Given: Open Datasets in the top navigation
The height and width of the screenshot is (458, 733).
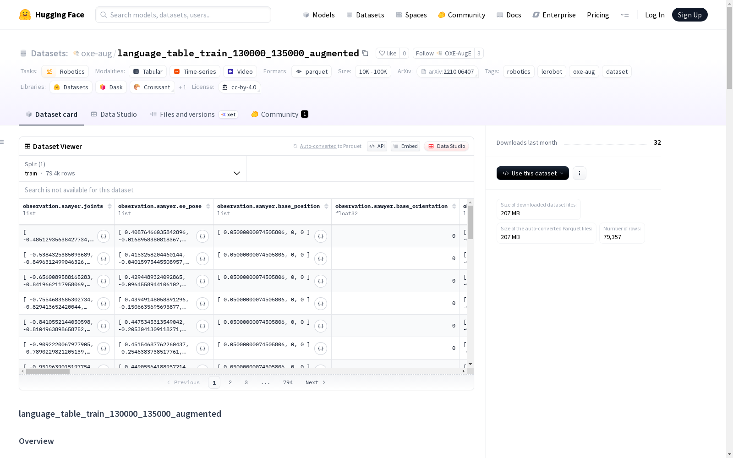Looking at the screenshot, I should [366, 15].
